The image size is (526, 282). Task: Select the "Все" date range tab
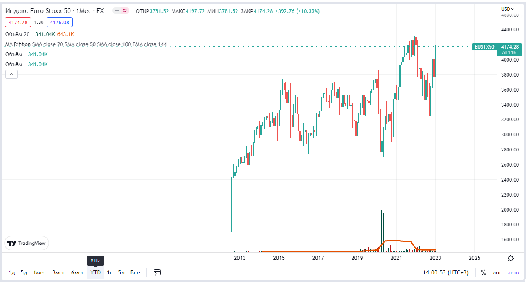(x=135, y=272)
